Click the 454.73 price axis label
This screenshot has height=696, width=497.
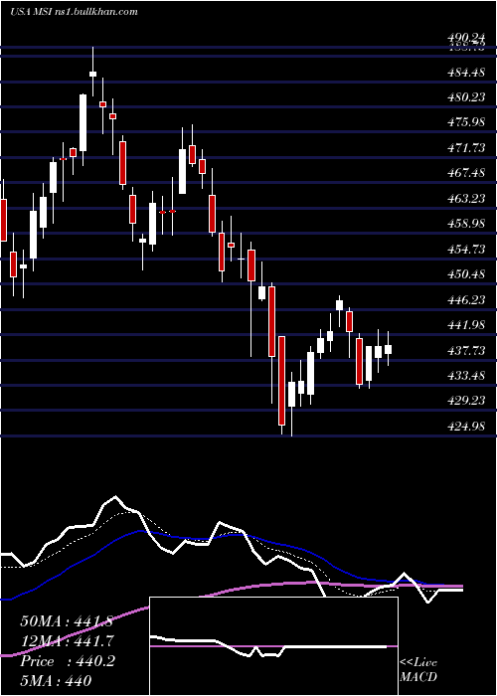pyautogui.click(x=466, y=249)
